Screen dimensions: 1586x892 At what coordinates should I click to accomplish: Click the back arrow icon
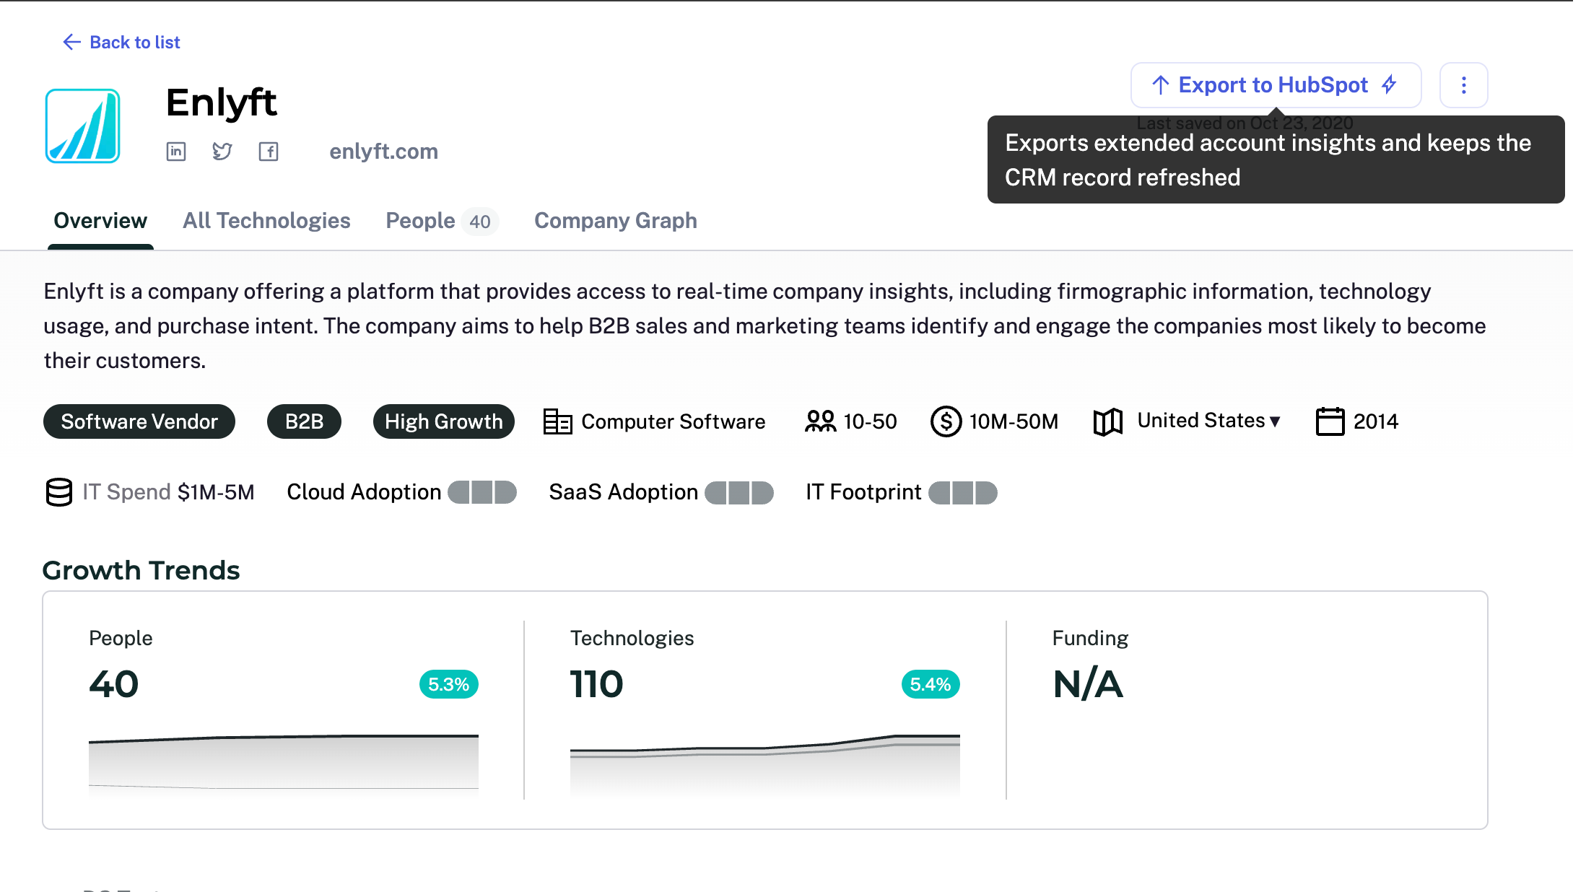[x=71, y=43]
